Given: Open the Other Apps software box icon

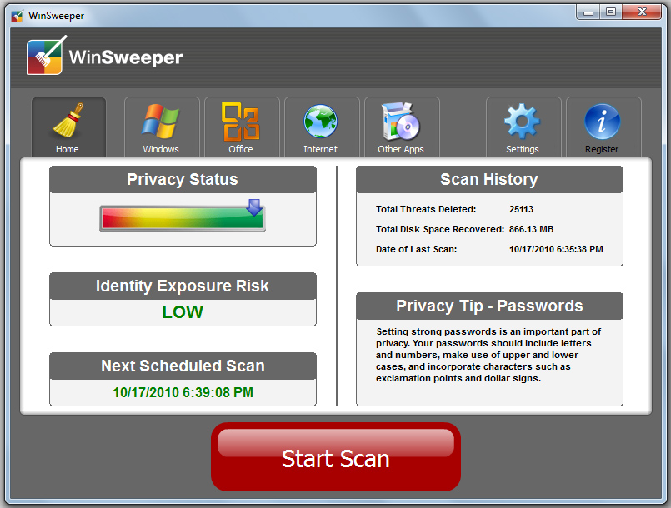Looking at the screenshot, I should [400, 123].
